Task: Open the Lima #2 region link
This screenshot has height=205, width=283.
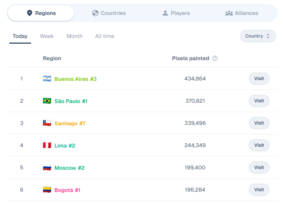Action: [x=65, y=146]
